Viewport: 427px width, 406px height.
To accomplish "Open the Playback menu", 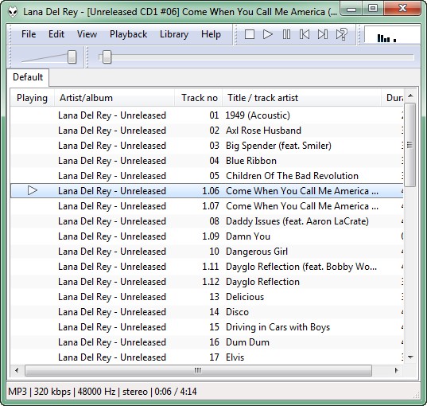I will (128, 34).
